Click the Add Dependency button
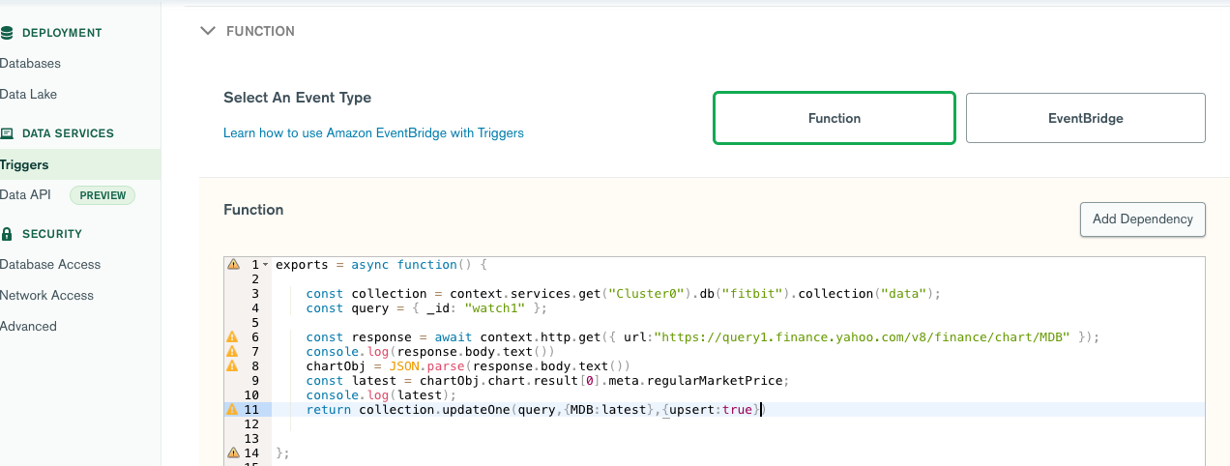The height and width of the screenshot is (466, 1230). click(1143, 218)
